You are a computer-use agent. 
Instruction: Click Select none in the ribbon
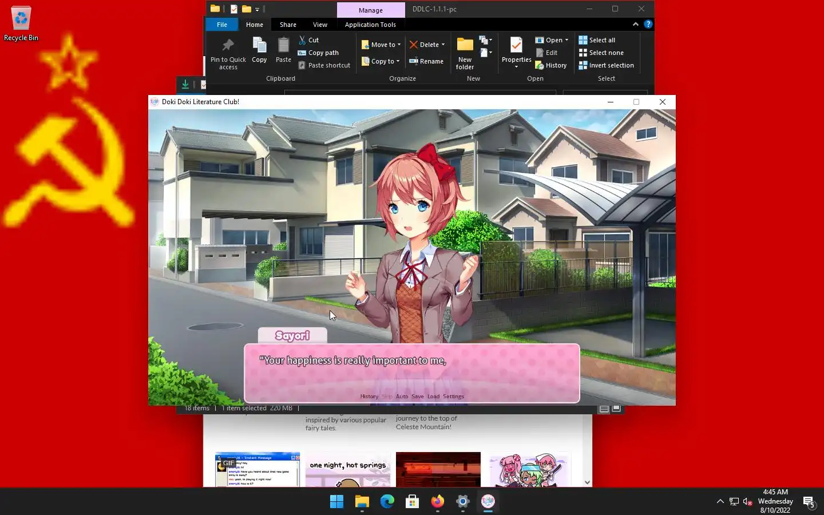click(x=601, y=53)
